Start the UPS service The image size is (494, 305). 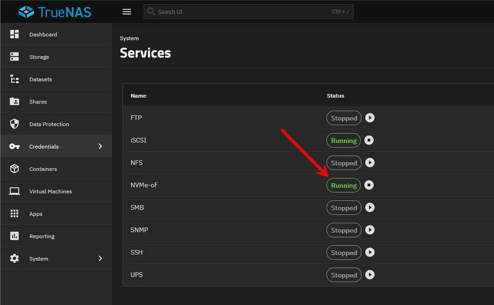click(370, 274)
